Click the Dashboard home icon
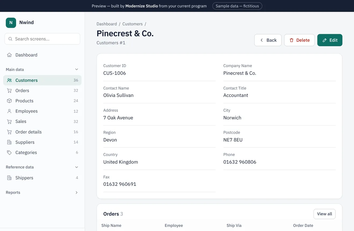The width and height of the screenshot is (354, 231). 9,55
